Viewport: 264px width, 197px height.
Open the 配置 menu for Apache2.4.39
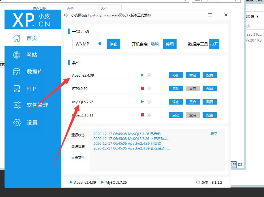point(210,75)
